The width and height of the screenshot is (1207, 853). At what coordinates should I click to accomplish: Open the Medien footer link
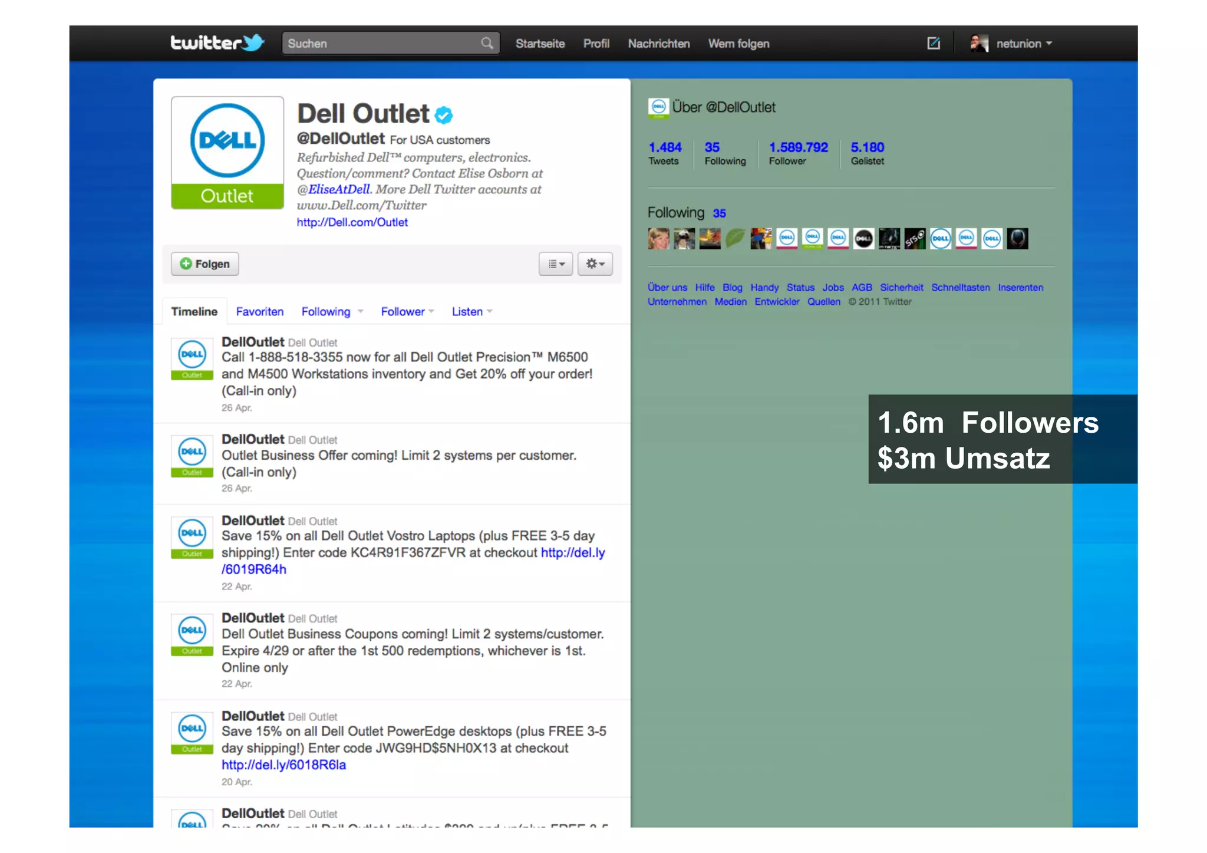730,302
